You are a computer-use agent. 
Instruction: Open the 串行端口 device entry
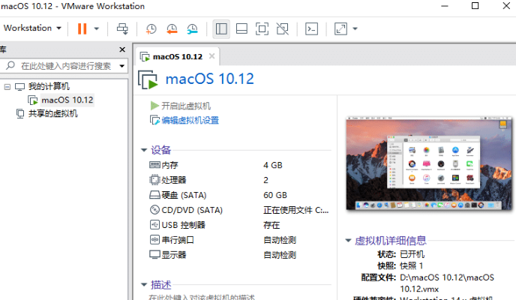[178, 240]
